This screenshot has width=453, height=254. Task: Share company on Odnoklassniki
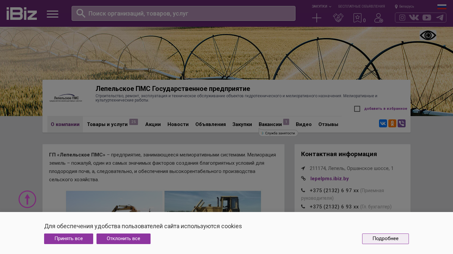point(392,123)
